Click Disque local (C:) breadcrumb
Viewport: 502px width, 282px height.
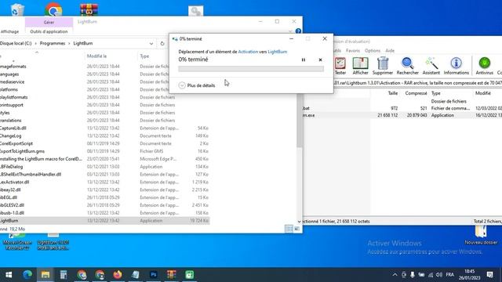click(x=16, y=43)
